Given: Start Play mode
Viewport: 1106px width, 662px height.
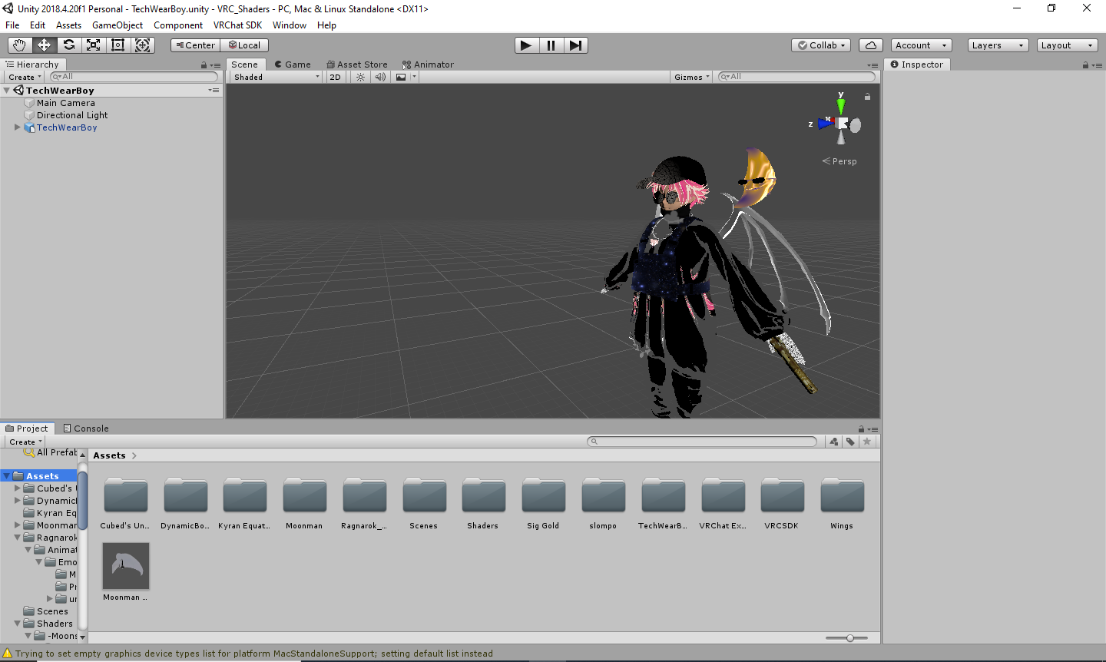Looking at the screenshot, I should pos(526,45).
